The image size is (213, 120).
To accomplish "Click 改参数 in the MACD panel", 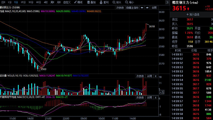I will 140,98.
